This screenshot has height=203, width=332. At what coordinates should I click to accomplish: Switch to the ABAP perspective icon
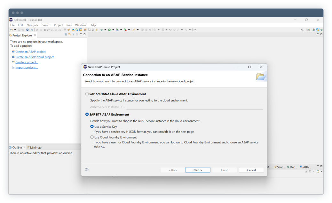click(318, 30)
